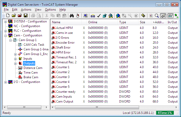Click the magnifying glass toolbar icon
181x117 pixels.
coord(157,15)
